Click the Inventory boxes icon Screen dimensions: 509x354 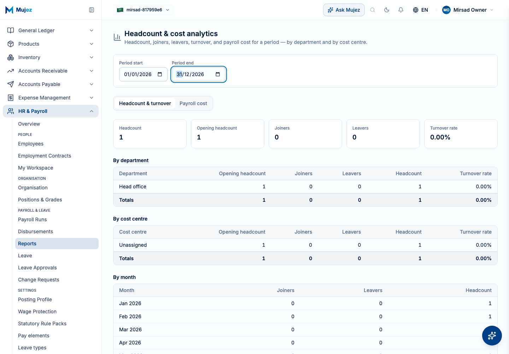click(x=11, y=57)
